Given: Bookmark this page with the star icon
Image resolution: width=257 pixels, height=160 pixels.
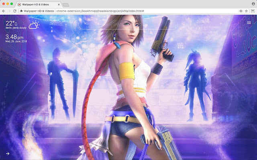Looking at the screenshot, I should (246, 11).
